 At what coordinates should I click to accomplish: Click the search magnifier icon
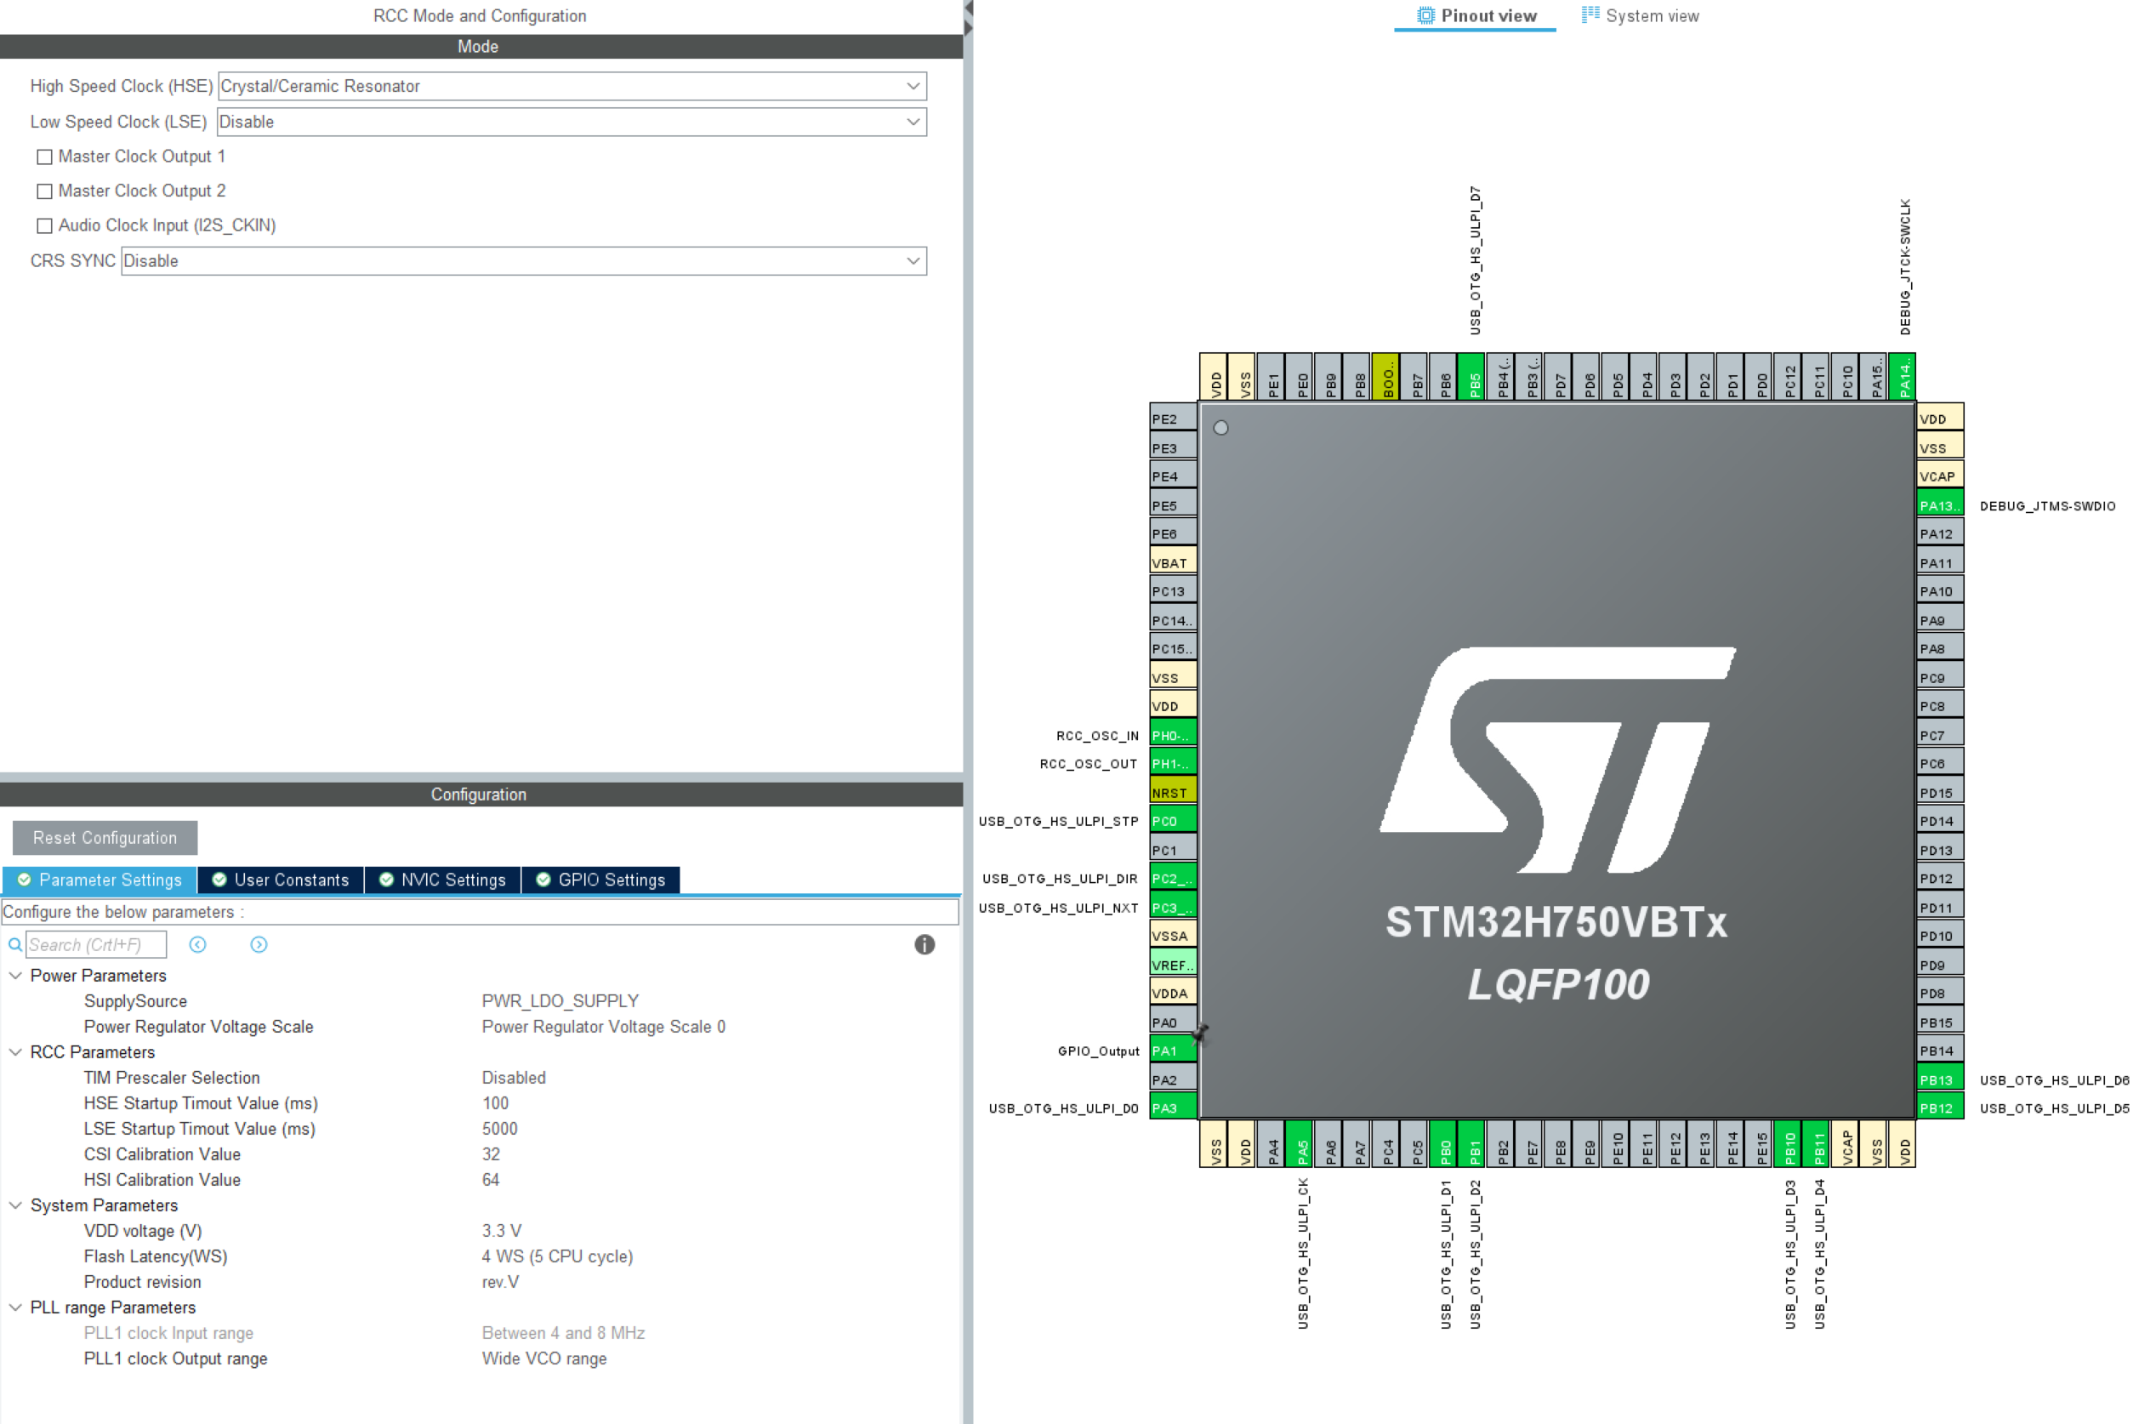tap(14, 944)
